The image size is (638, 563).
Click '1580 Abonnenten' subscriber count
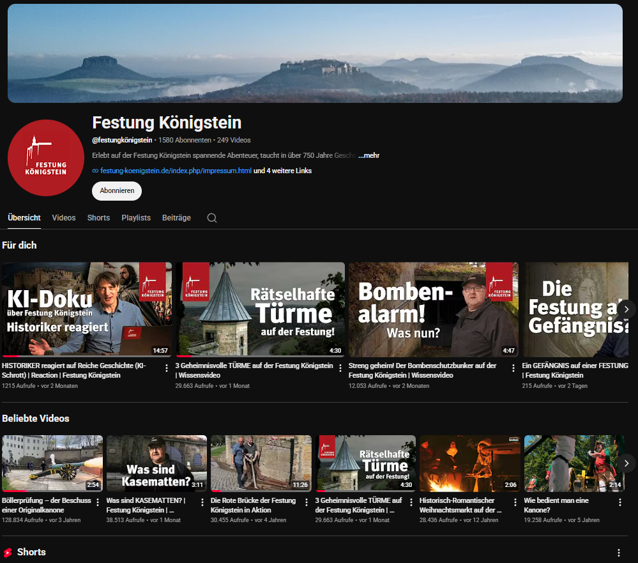click(185, 140)
